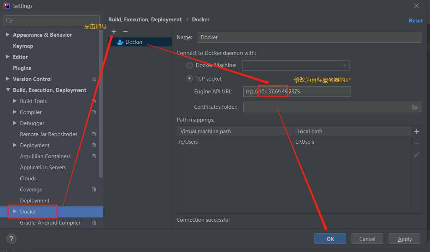This screenshot has height=252, width=430.
Task: Click the Cancel button
Action: coord(367,239)
